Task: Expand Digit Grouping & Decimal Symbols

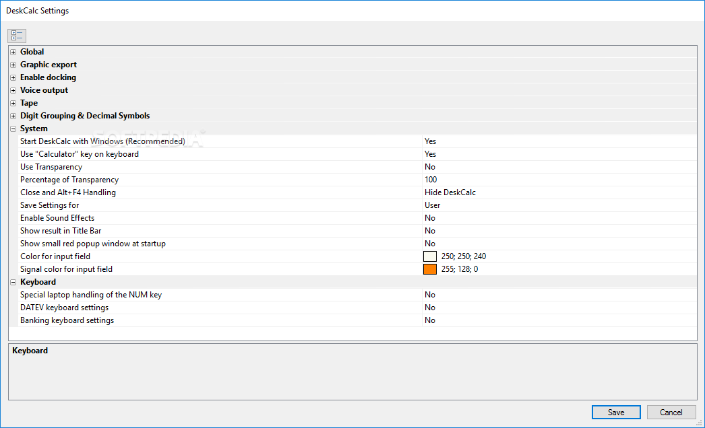Action: (13, 116)
